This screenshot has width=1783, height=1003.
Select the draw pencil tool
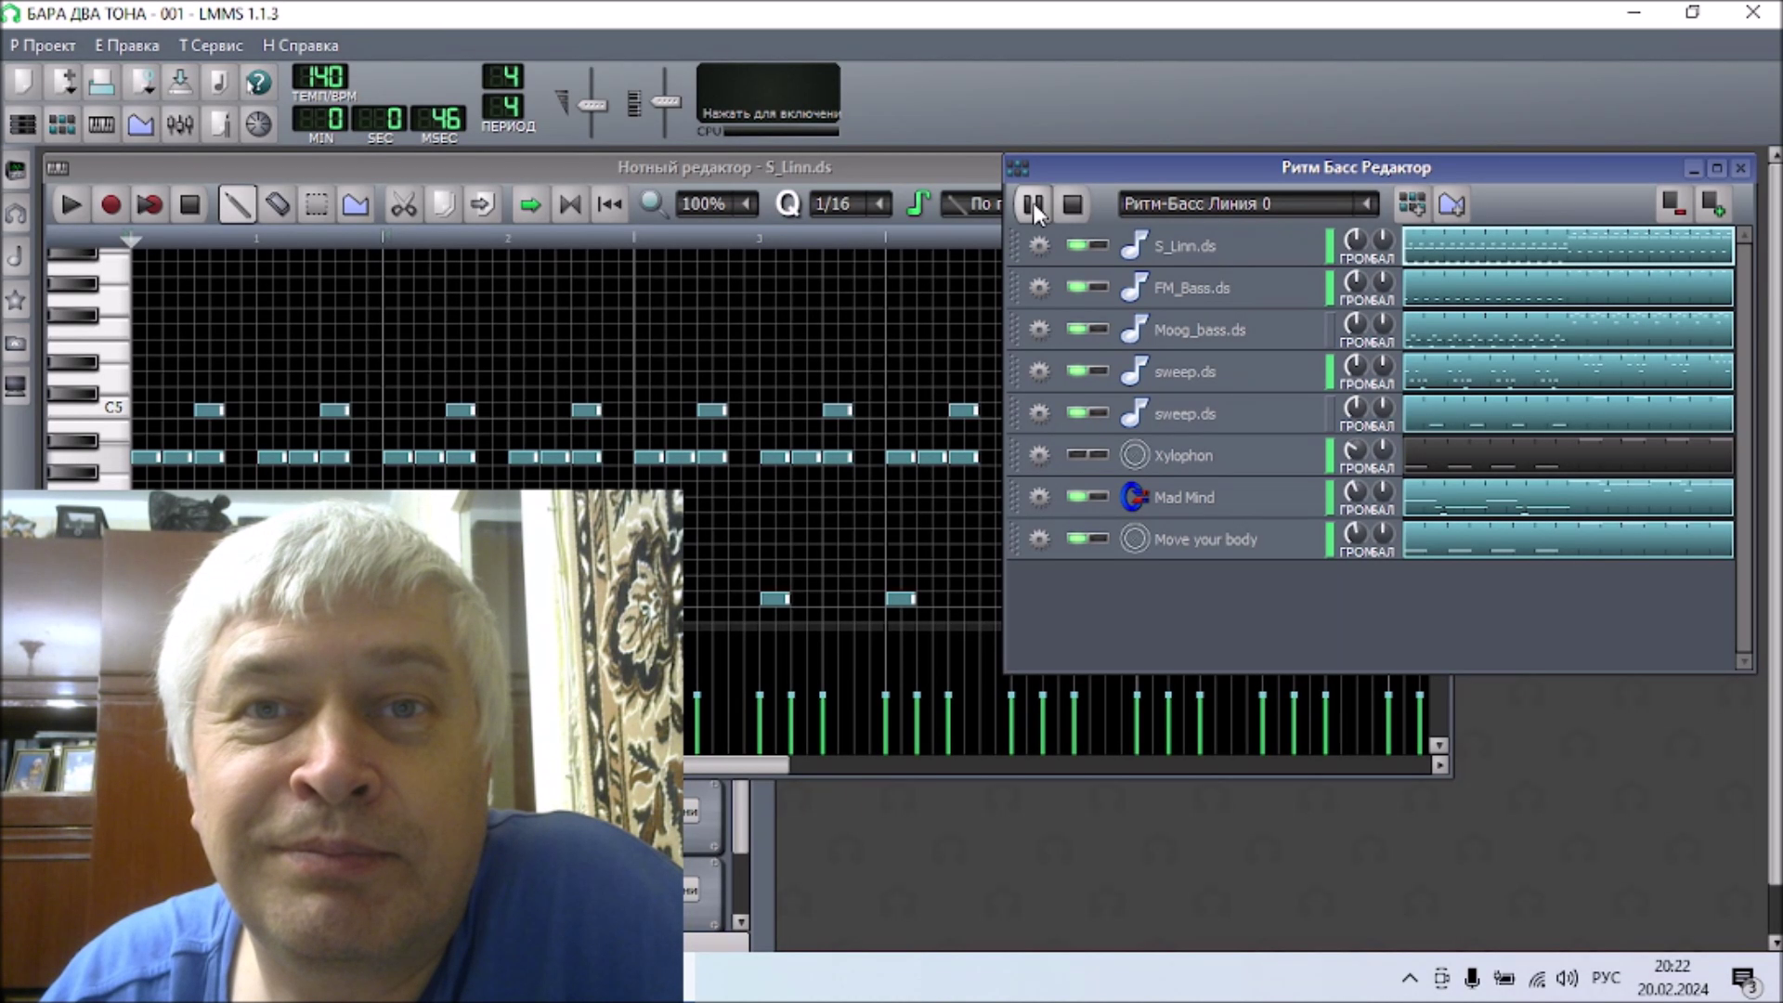(237, 204)
